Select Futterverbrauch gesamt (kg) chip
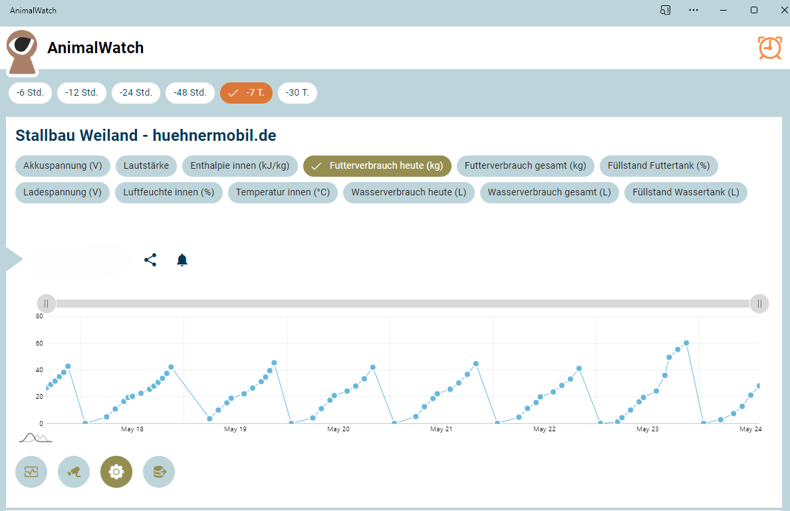The width and height of the screenshot is (790, 511). 525,165
